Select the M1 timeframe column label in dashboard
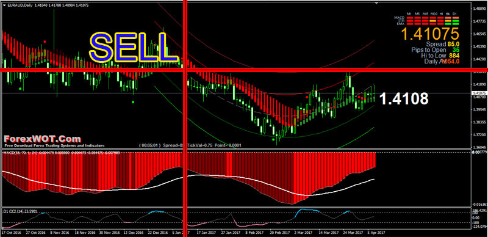Screen dimensions: 488x237 (409, 13)
